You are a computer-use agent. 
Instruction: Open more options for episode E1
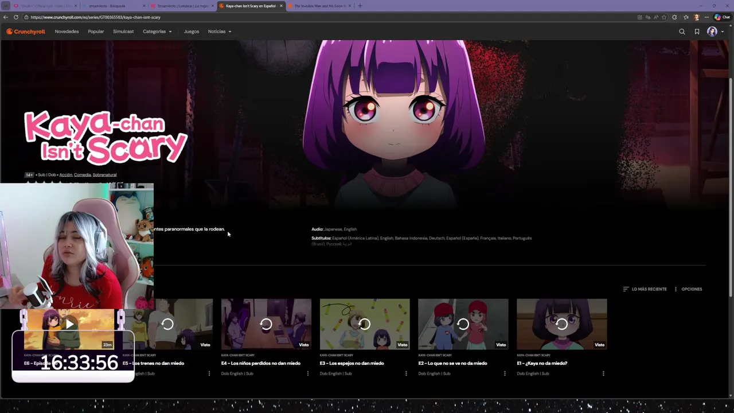click(x=603, y=373)
